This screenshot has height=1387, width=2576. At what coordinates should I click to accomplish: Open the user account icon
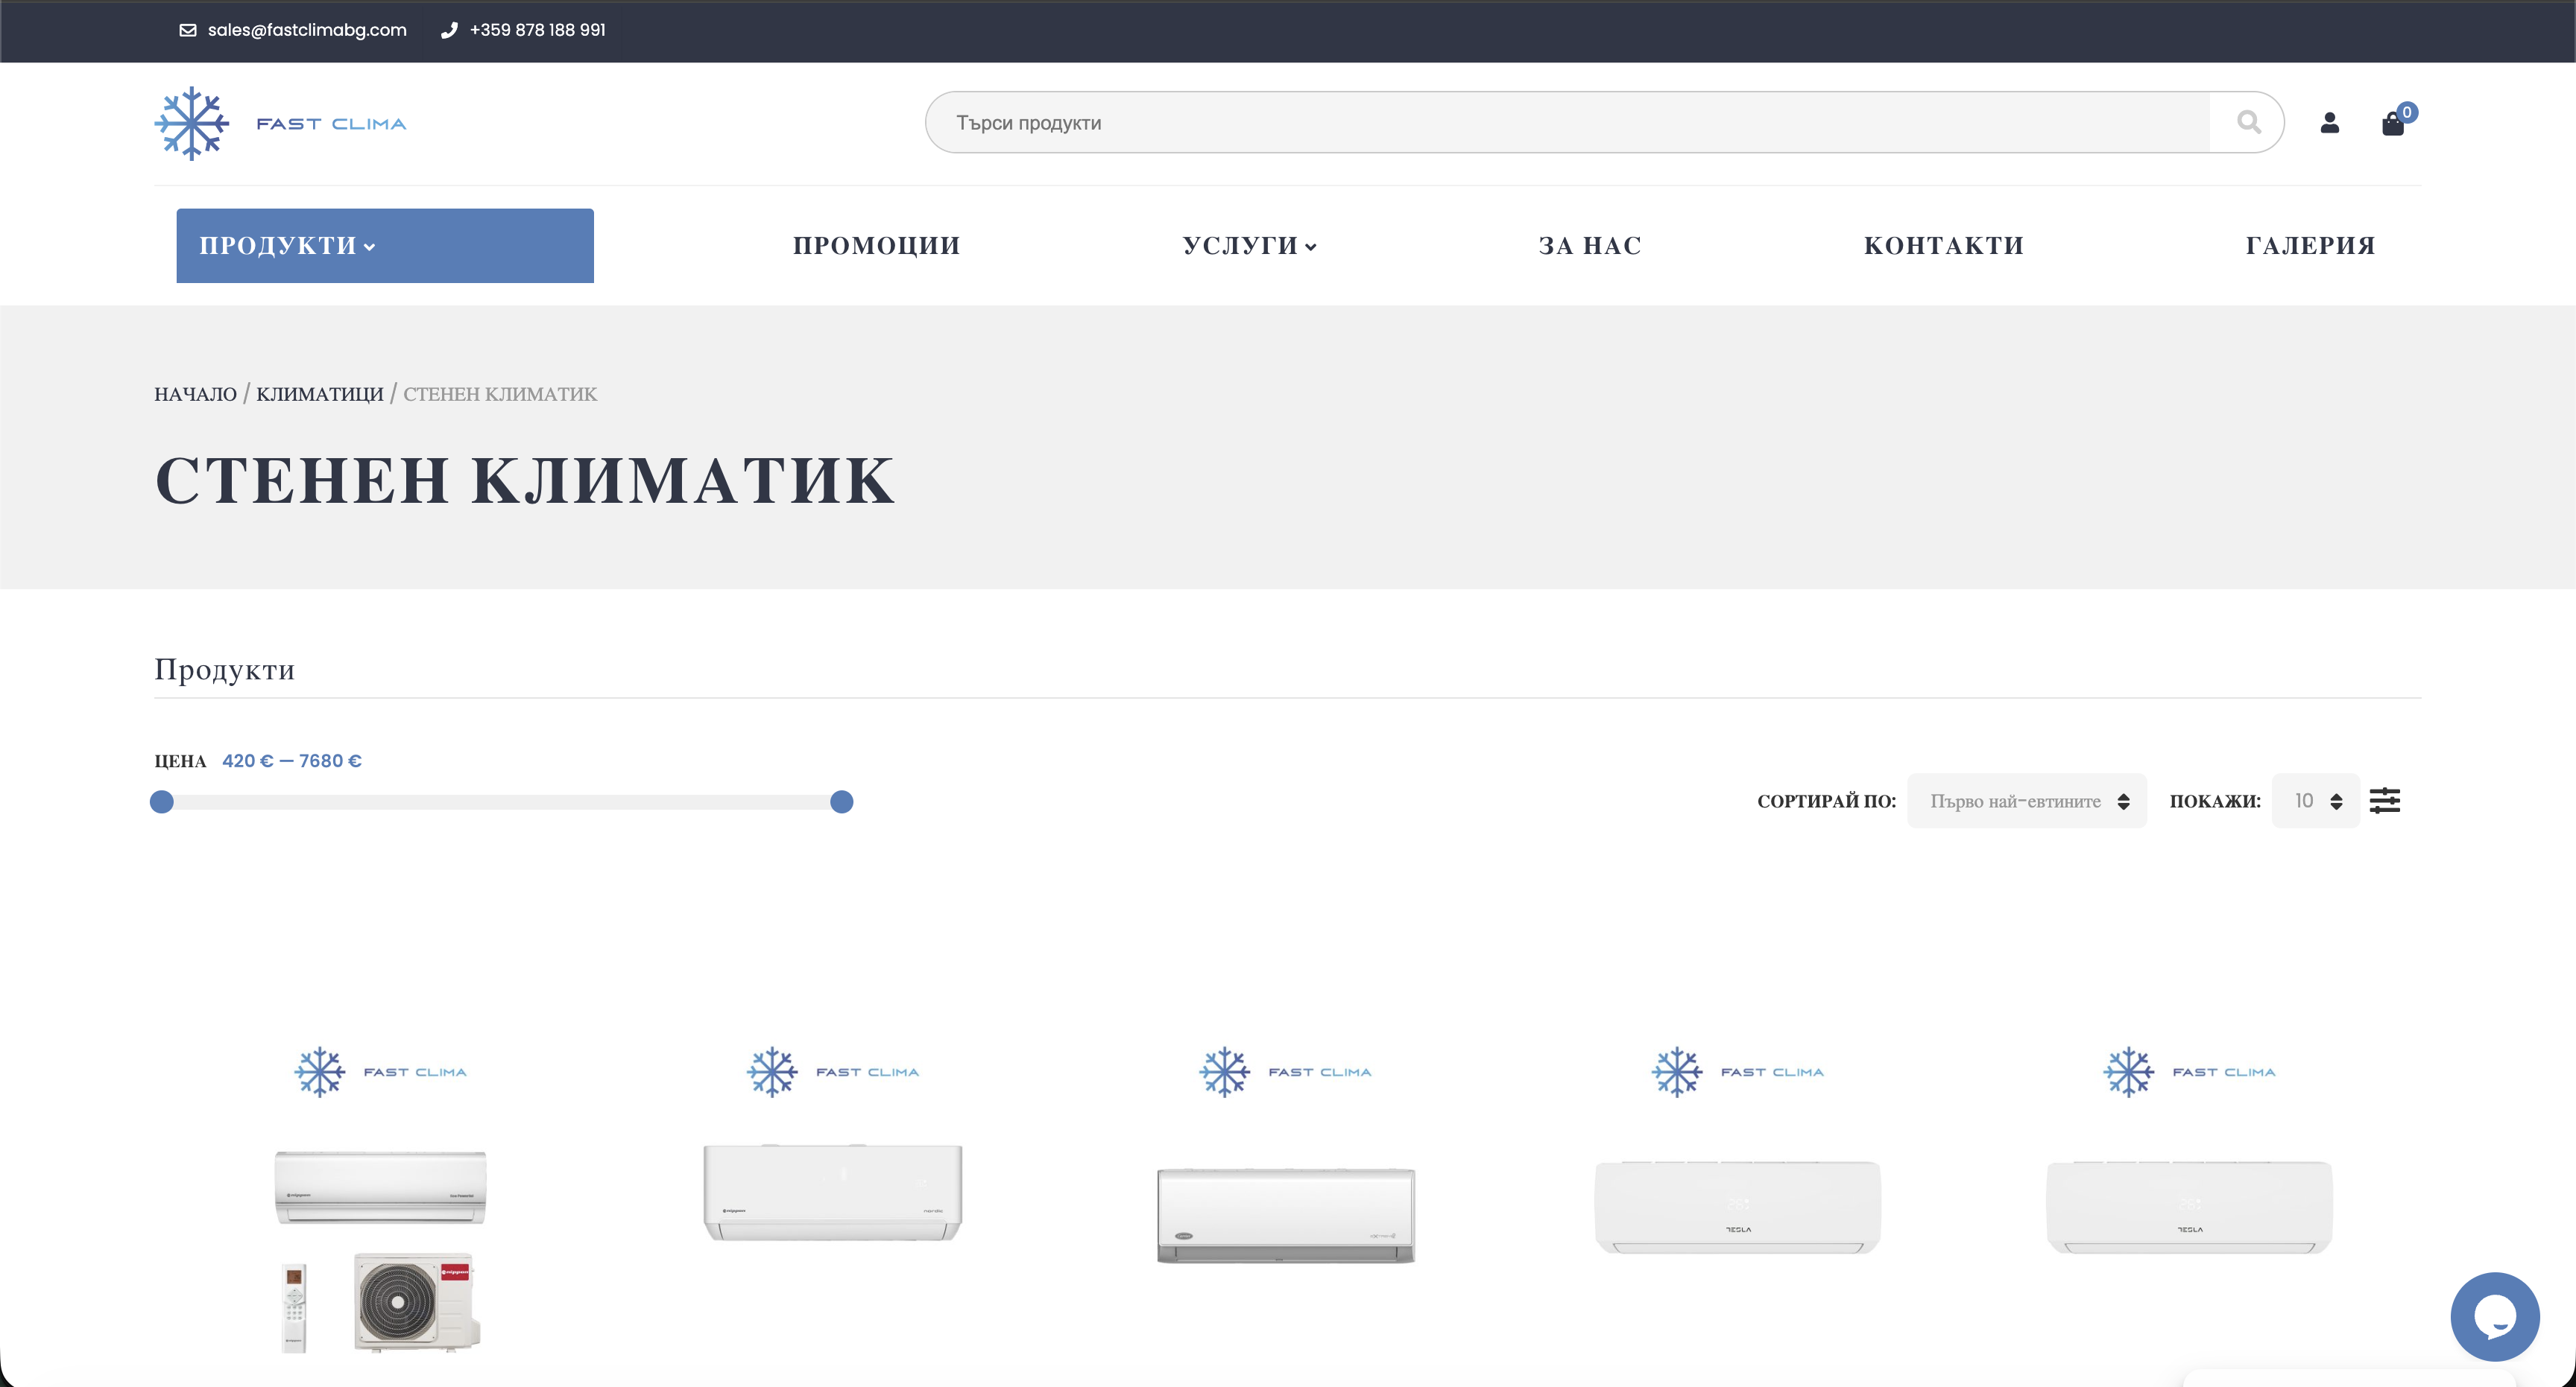click(2329, 122)
